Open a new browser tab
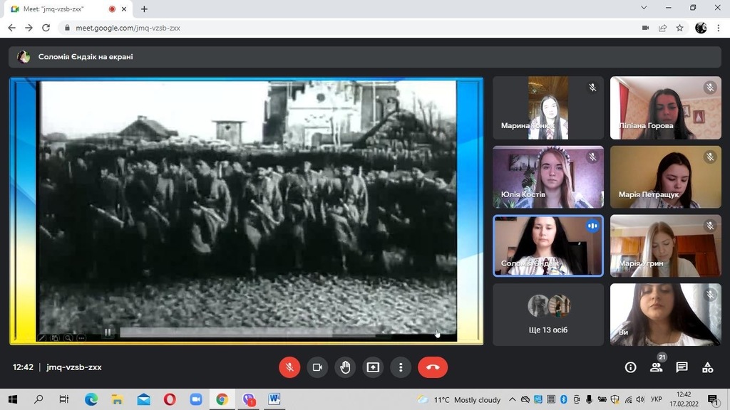The width and height of the screenshot is (730, 410). pos(144,9)
